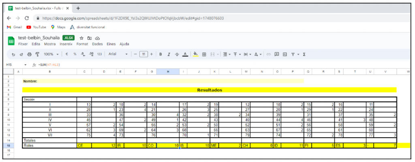Click the font size field showing 11

click(143, 54)
